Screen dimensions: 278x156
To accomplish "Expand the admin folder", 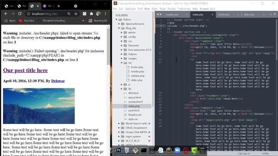I will point(122,32).
